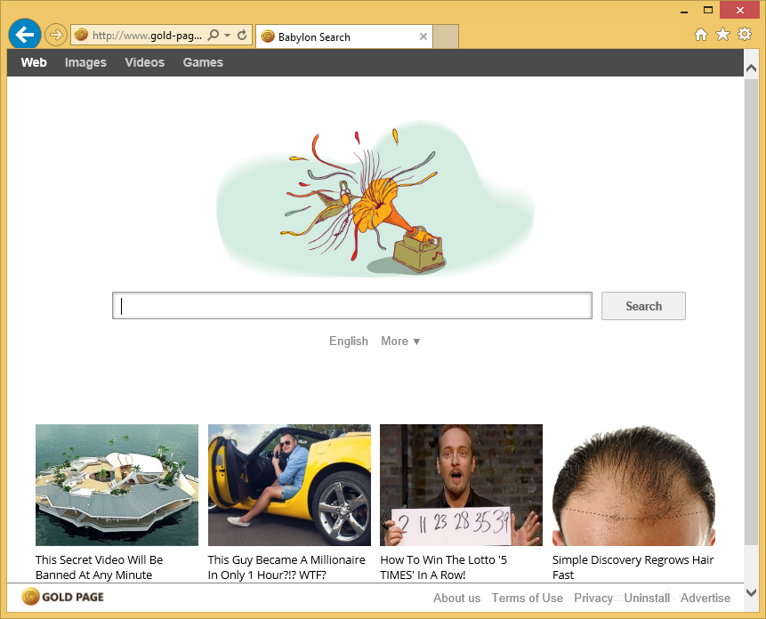Click the vertical scrollbar down arrow
The width and height of the screenshot is (766, 619).
(x=752, y=591)
